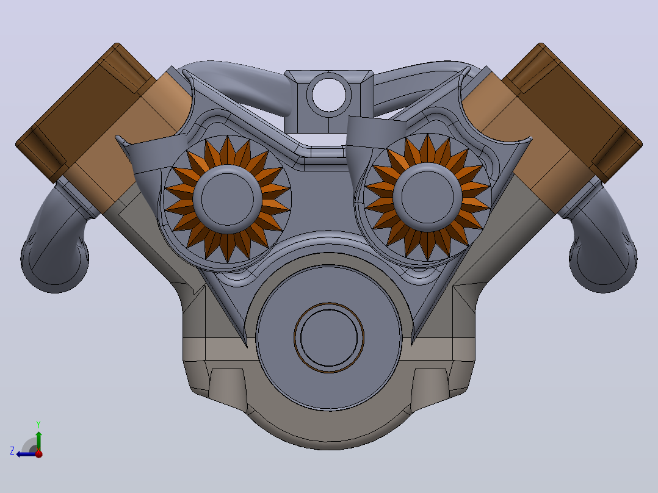Click the red X axis ball of the triad
Screen dimensions: 658x493
(x=39, y=453)
